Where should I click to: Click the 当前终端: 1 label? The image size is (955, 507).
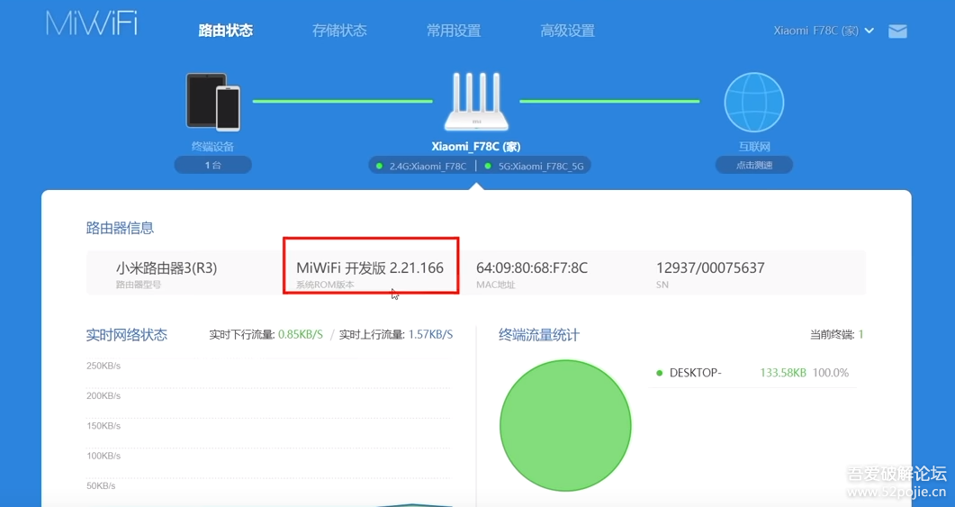pos(836,334)
